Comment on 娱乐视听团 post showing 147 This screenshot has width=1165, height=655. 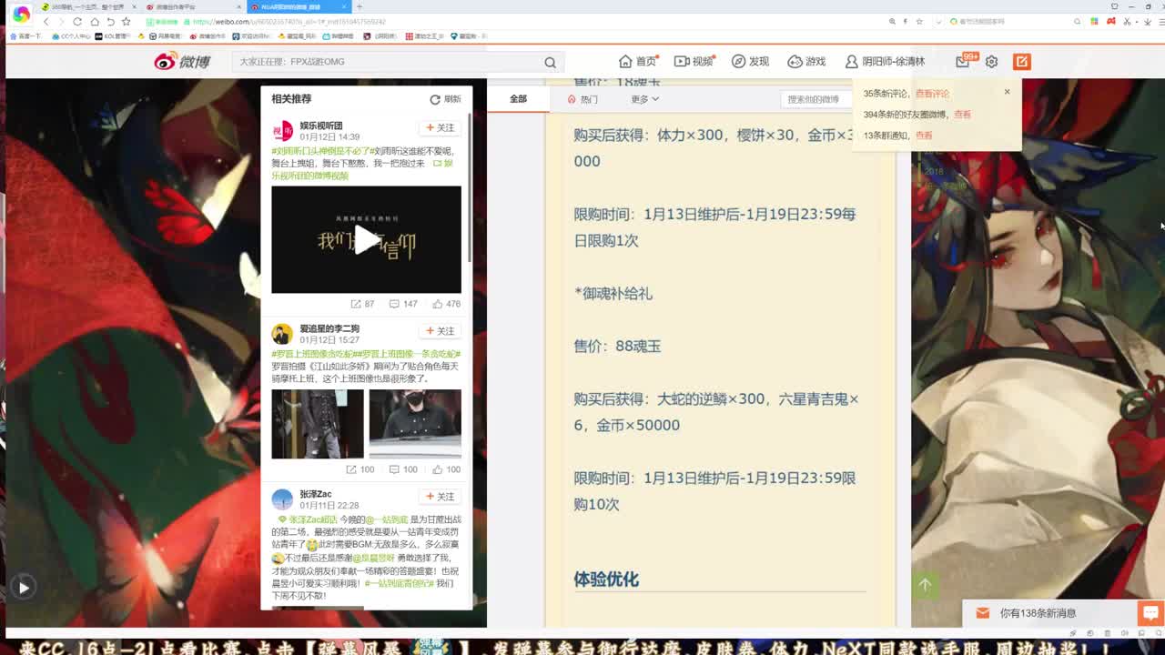403,304
